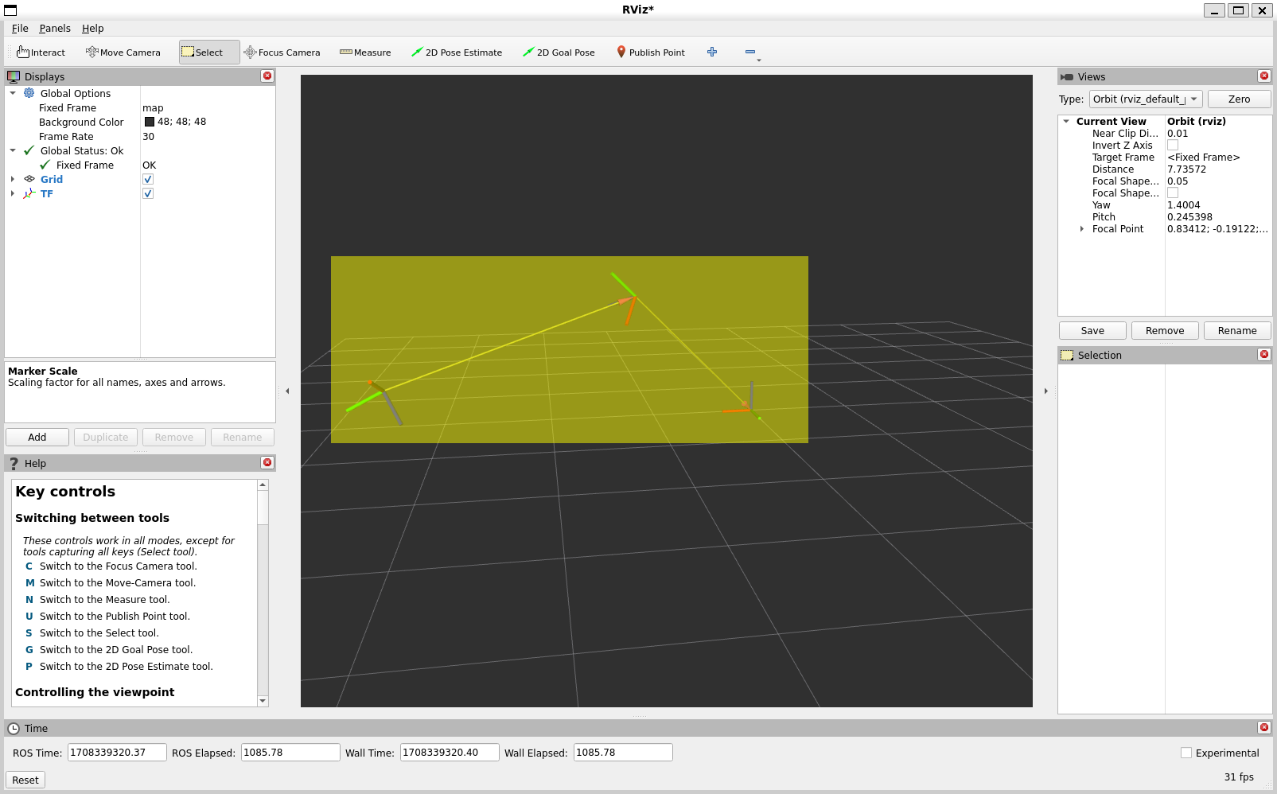Click the blue plus add-tool icon
The image size is (1277, 794).
712,53
